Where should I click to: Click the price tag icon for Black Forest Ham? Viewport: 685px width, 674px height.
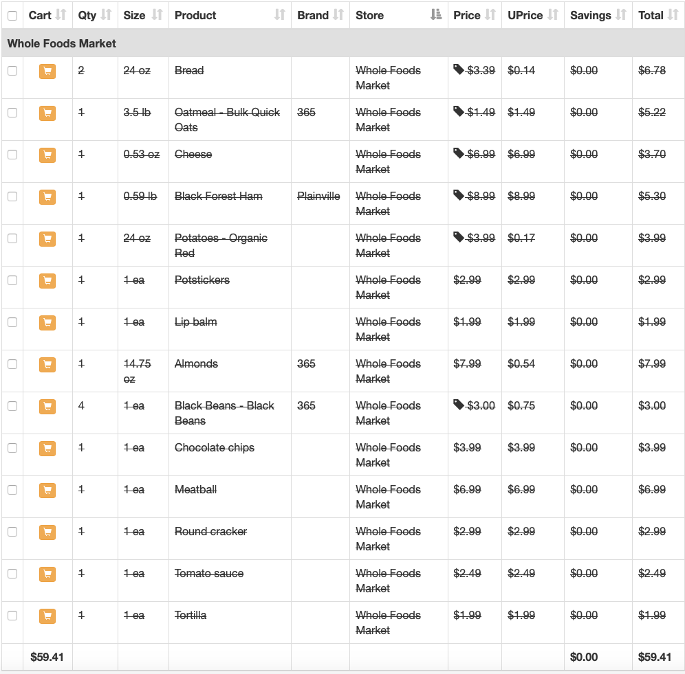tap(458, 195)
